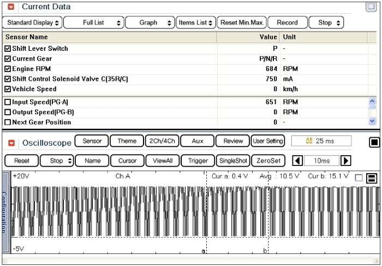382x266 pixels.
Task: Click the Avg : 10.5 V readout
Action: 279,176
